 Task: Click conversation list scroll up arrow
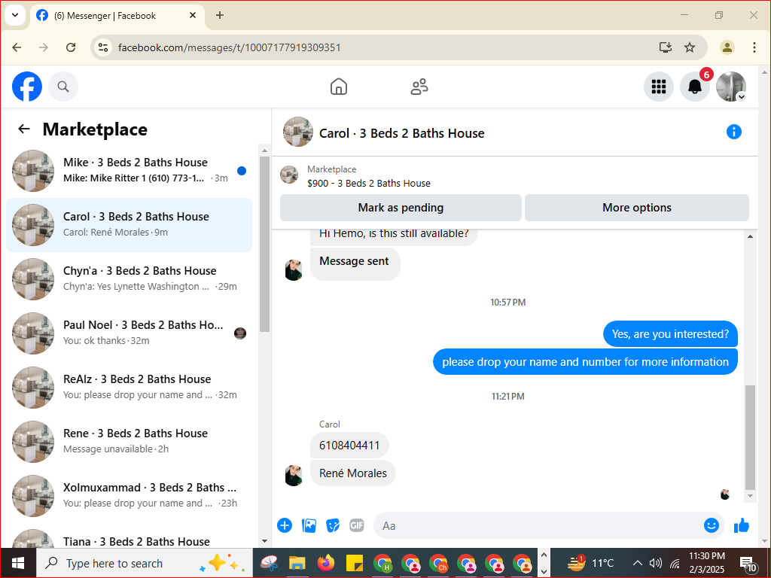pos(264,151)
